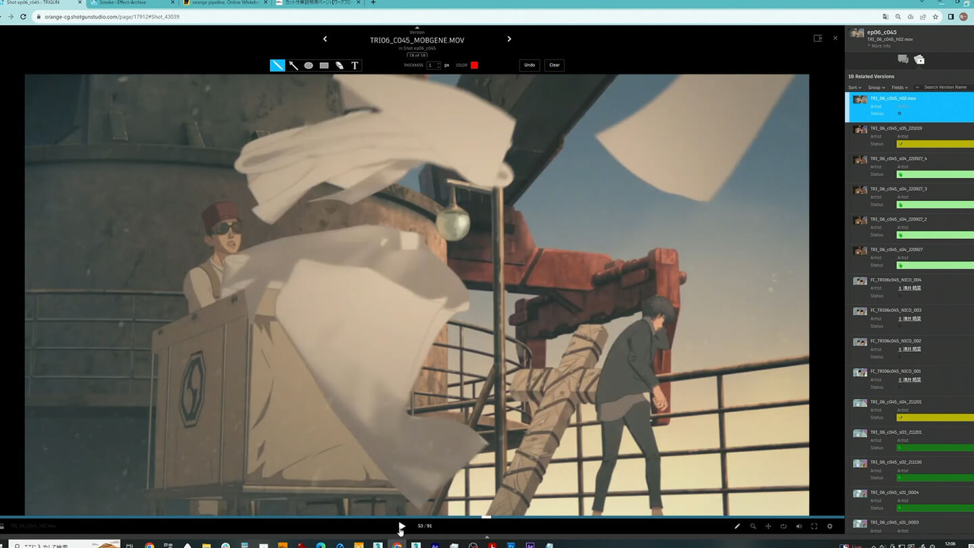Toggle loop playback
974x548 pixels.
click(783, 526)
